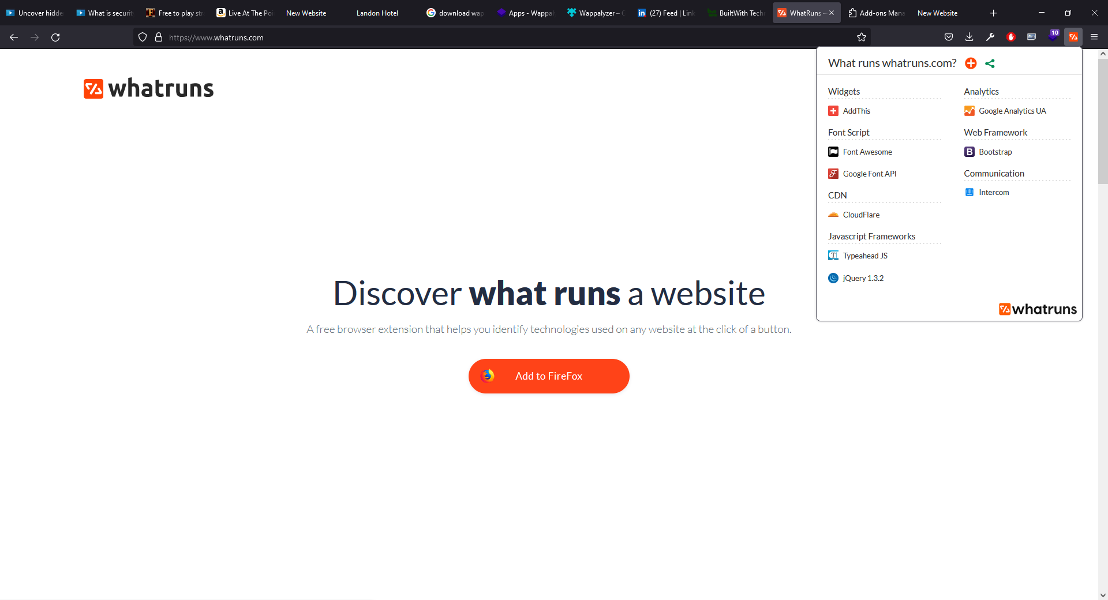Image resolution: width=1108 pixels, height=600 pixels.
Task: Switch to the download wappalyzer Google tab
Action: [455, 13]
